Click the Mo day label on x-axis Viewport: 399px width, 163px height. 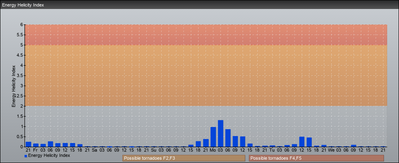pyautogui.click(x=213, y=150)
